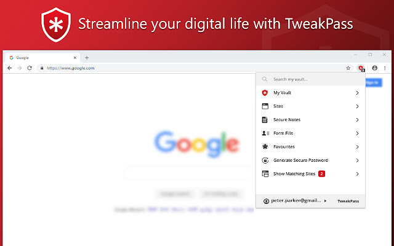This screenshot has width=394, height=246.
Task: Select the Show Matching Sites entry
Action: point(310,173)
